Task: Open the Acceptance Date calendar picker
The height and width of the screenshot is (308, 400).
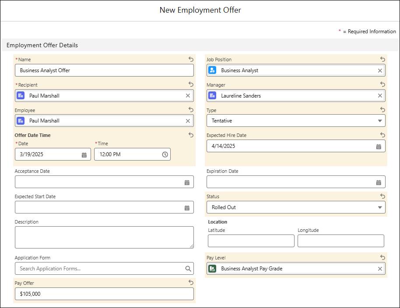Action: coord(187,182)
